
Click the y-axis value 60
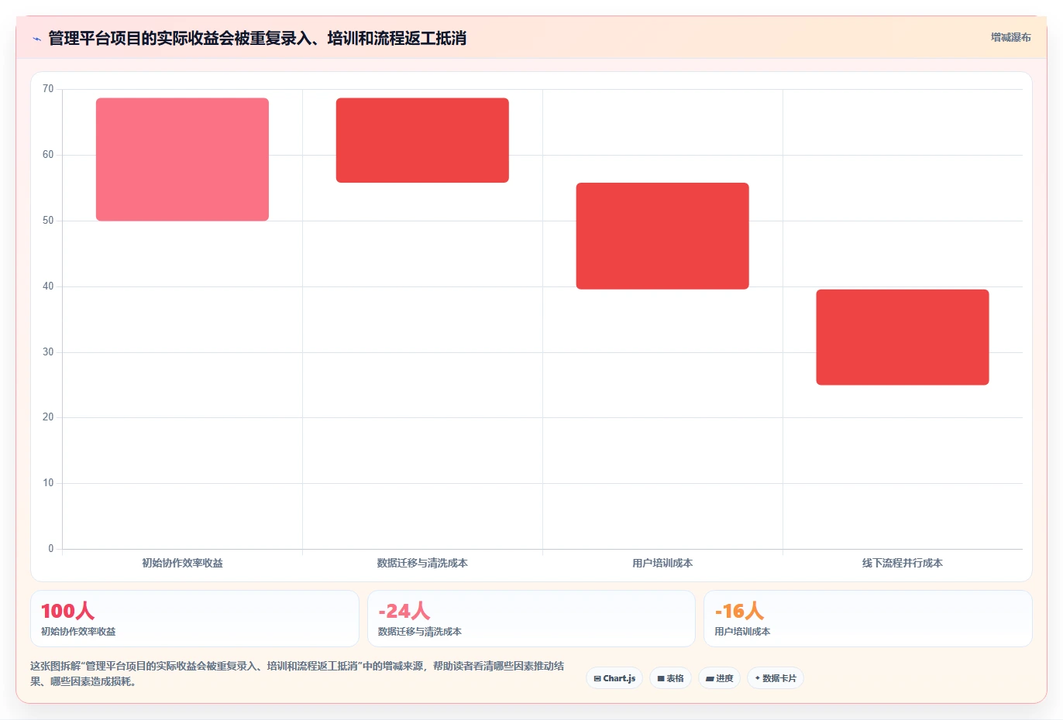click(48, 155)
